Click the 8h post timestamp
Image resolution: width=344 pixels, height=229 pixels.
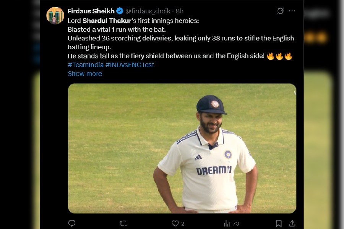click(x=180, y=11)
